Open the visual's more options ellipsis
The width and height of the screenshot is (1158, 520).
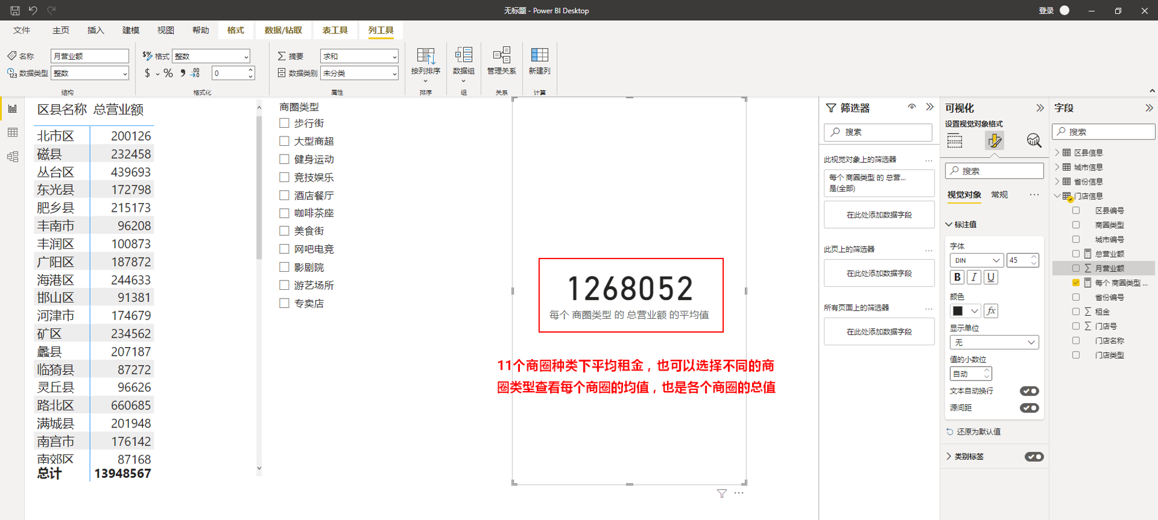click(739, 493)
